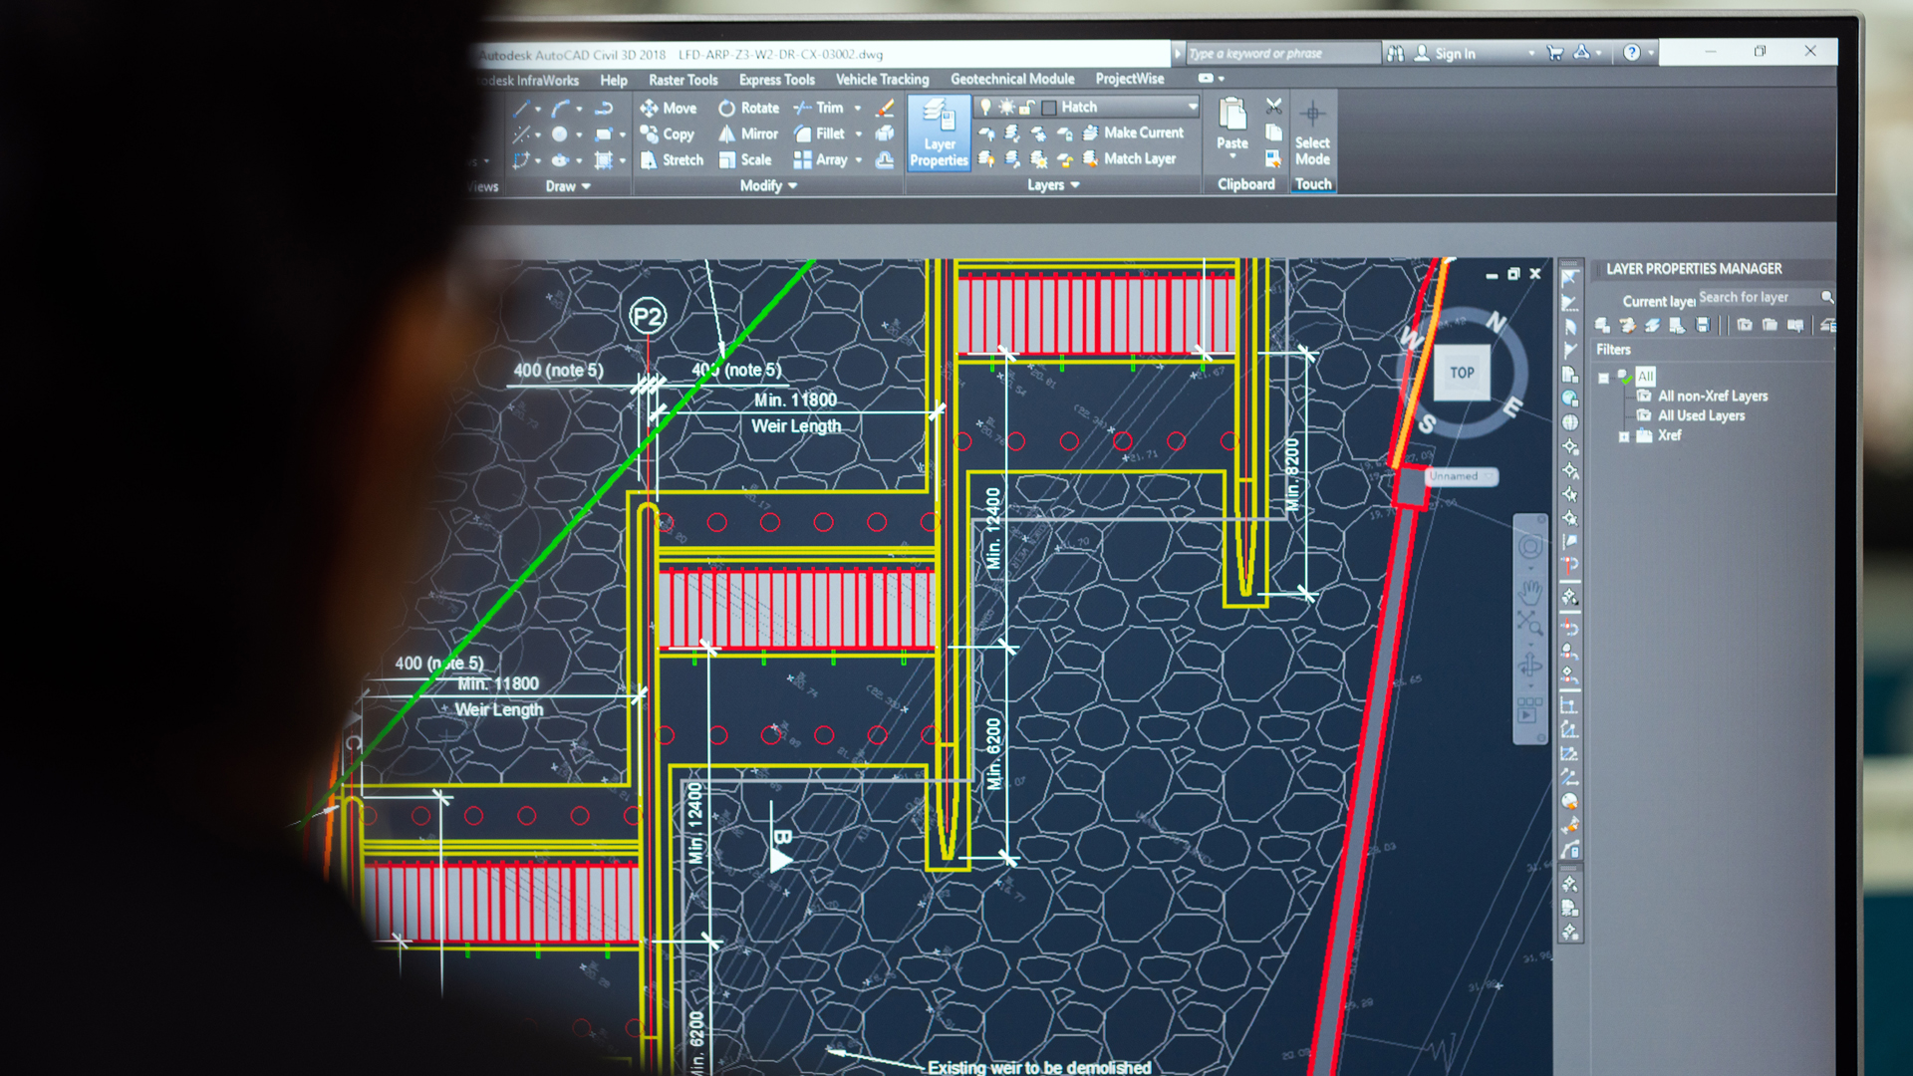Viewport: 1913px width, 1076px height.
Task: Open the Full Navigation Wheel in navigation bar
Action: (1530, 546)
